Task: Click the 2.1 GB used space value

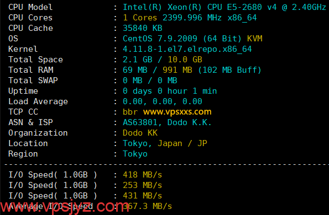Action: [138, 60]
